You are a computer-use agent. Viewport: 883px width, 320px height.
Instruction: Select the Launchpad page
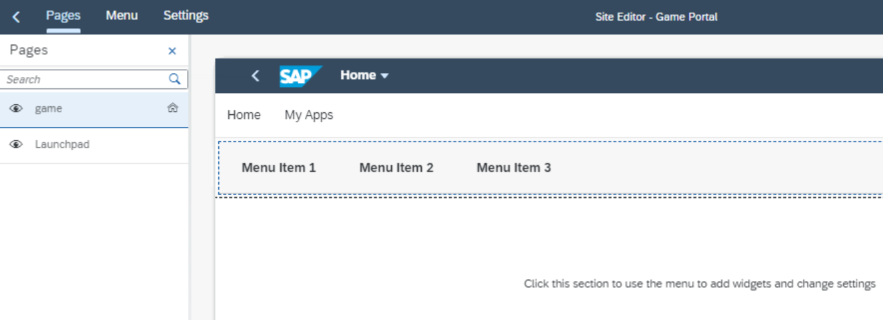coord(94,145)
